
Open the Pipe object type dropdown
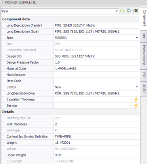pos(116,11)
